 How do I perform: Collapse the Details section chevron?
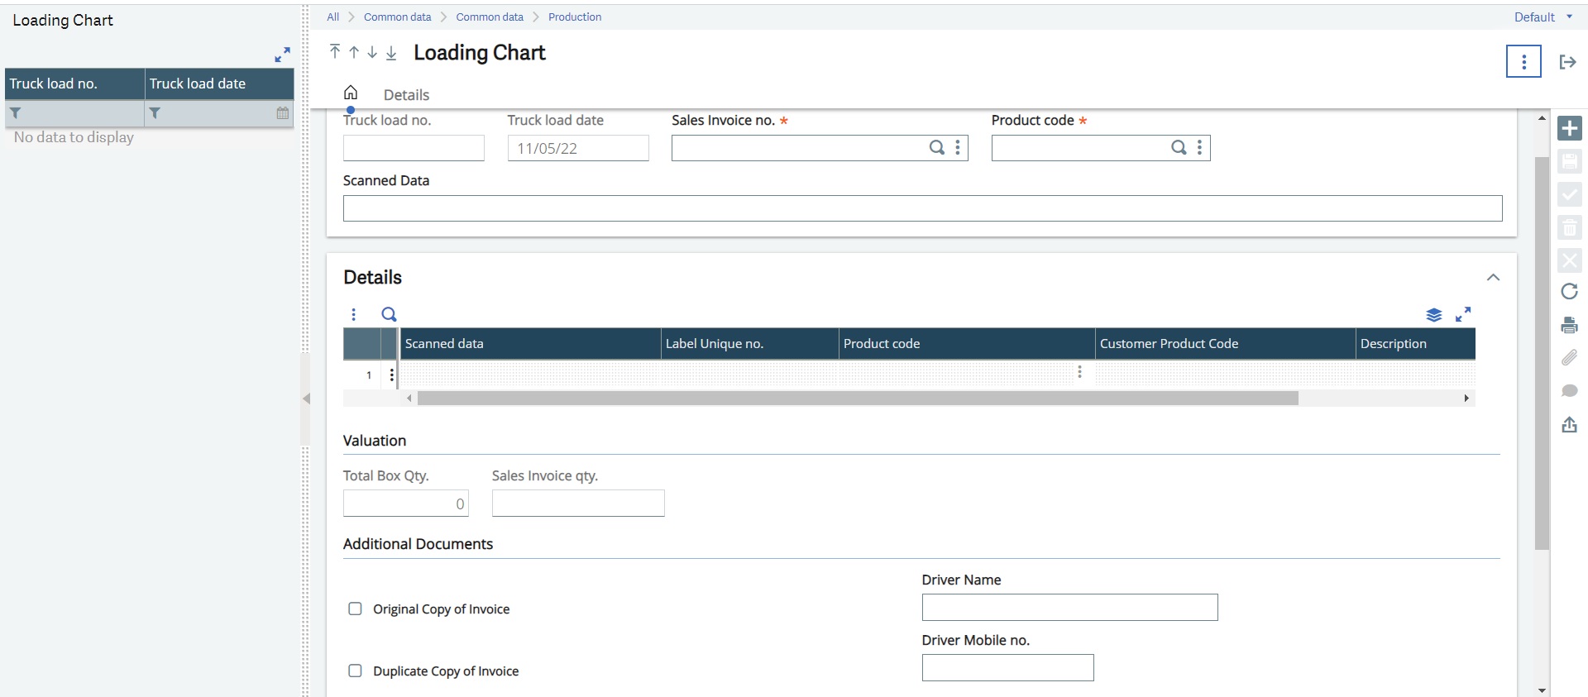1493,277
